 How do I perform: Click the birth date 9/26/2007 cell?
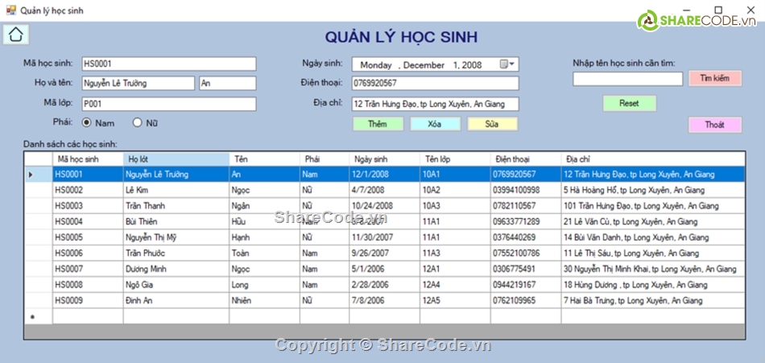click(384, 254)
